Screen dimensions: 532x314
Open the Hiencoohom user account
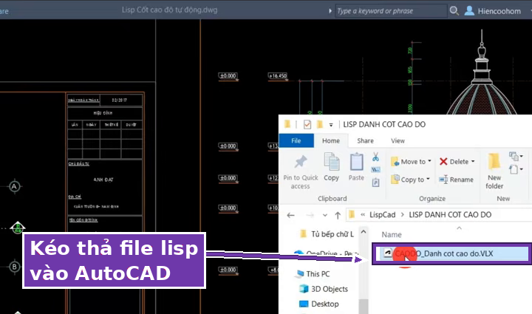[x=492, y=11]
